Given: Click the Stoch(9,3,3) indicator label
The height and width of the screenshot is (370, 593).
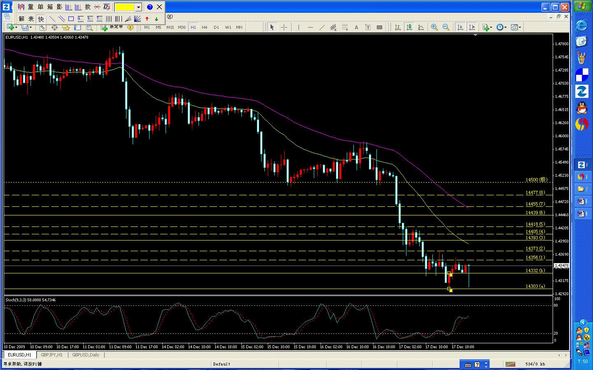Looking at the screenshot, I should coord(30,300).
